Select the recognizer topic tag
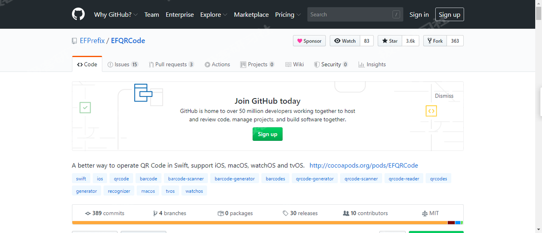The height and width of the screenshot is (233, 542). [119, 191]
